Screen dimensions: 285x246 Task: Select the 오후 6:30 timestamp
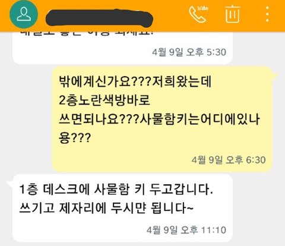pyautogui.click(x=229, y=160)
